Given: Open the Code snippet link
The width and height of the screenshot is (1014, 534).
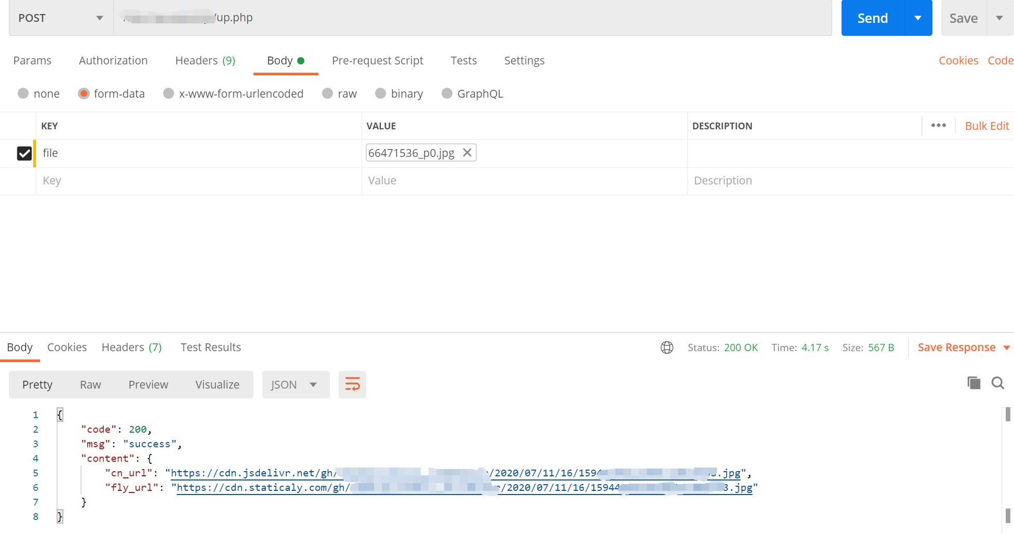Looking at the screenshot, I should point(1000,60).
